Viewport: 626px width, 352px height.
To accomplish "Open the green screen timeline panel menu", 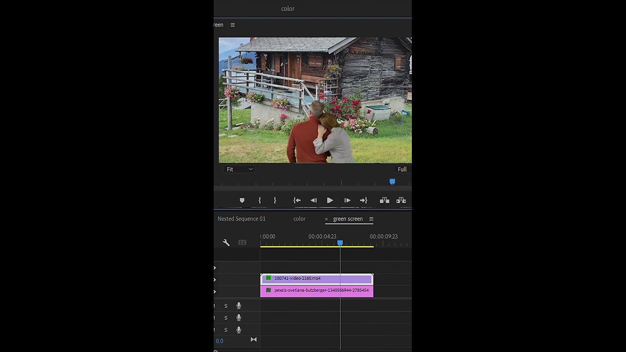I will (371, 219).
